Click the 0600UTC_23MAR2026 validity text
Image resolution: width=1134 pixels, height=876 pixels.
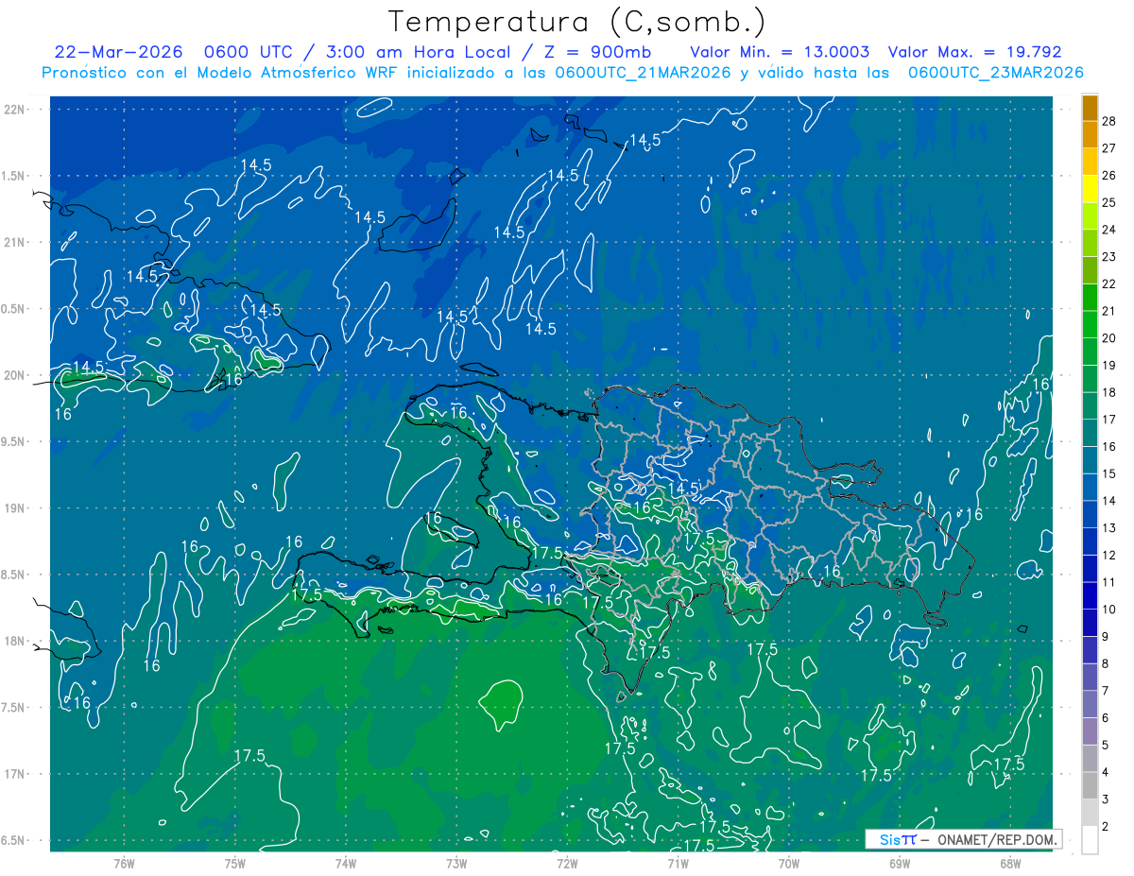pyautogui.click(x=995, y=72)
